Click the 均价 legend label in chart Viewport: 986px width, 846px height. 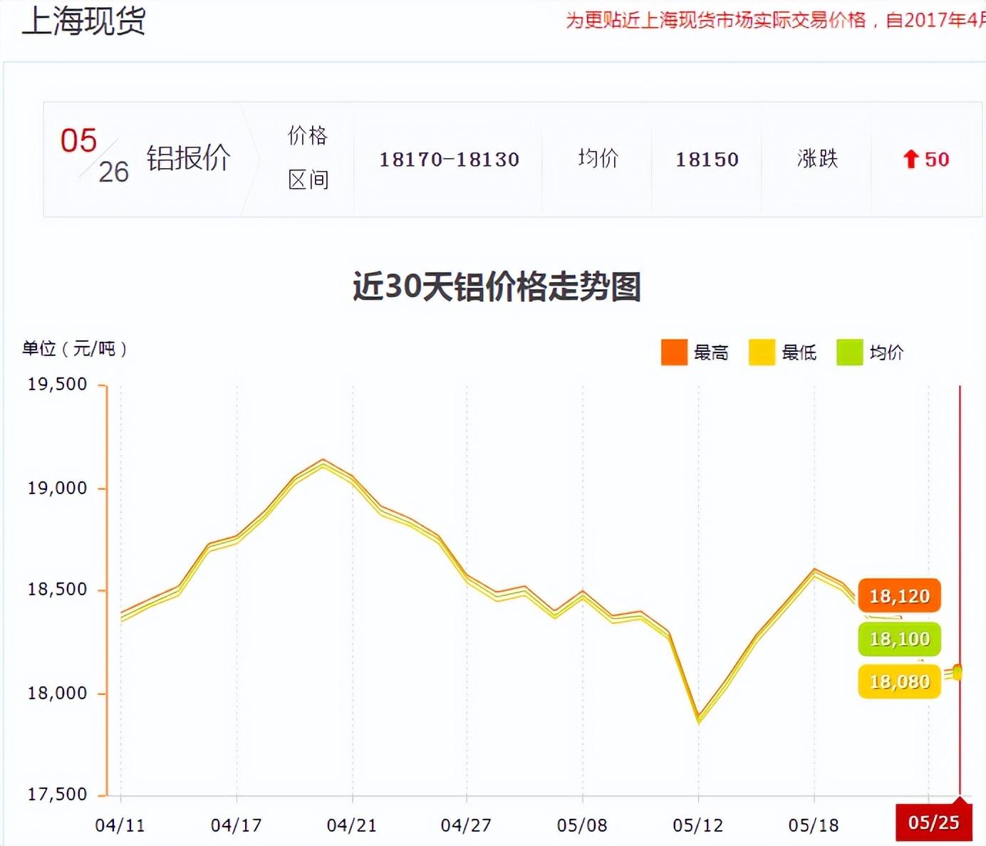[886, 352]
